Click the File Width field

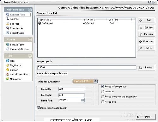72,89
